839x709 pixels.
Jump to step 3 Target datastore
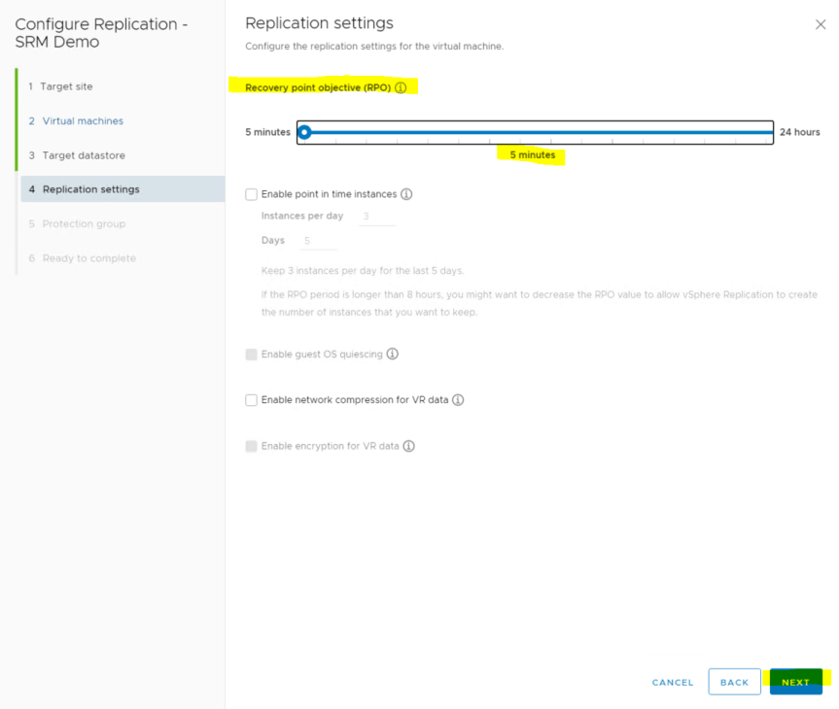coord(83,155)
